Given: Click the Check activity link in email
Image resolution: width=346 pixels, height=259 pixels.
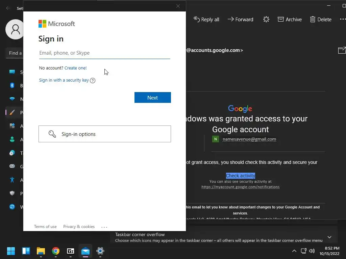Looking at the screenshot, I should tap(241, 176).
